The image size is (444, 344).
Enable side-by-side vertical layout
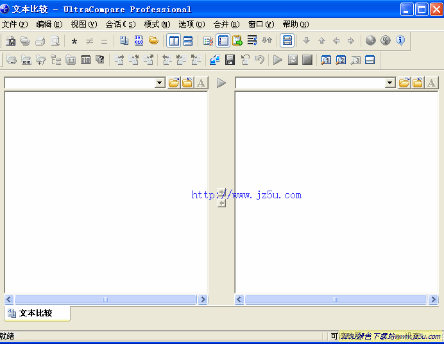174,41
